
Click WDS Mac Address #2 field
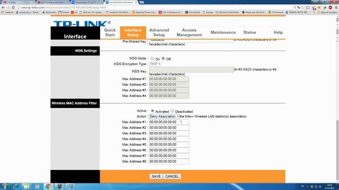tap(169, 84)
